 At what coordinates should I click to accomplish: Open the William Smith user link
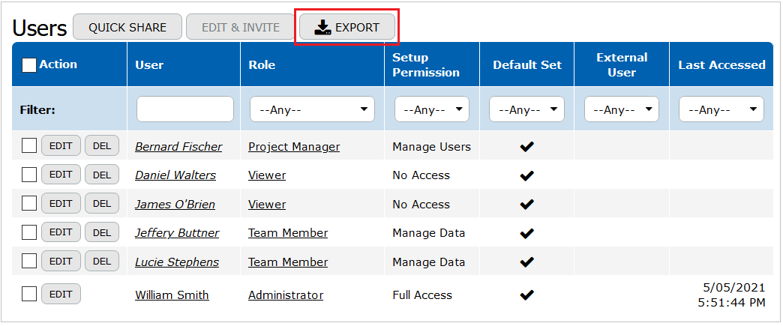tap(172, 295)
